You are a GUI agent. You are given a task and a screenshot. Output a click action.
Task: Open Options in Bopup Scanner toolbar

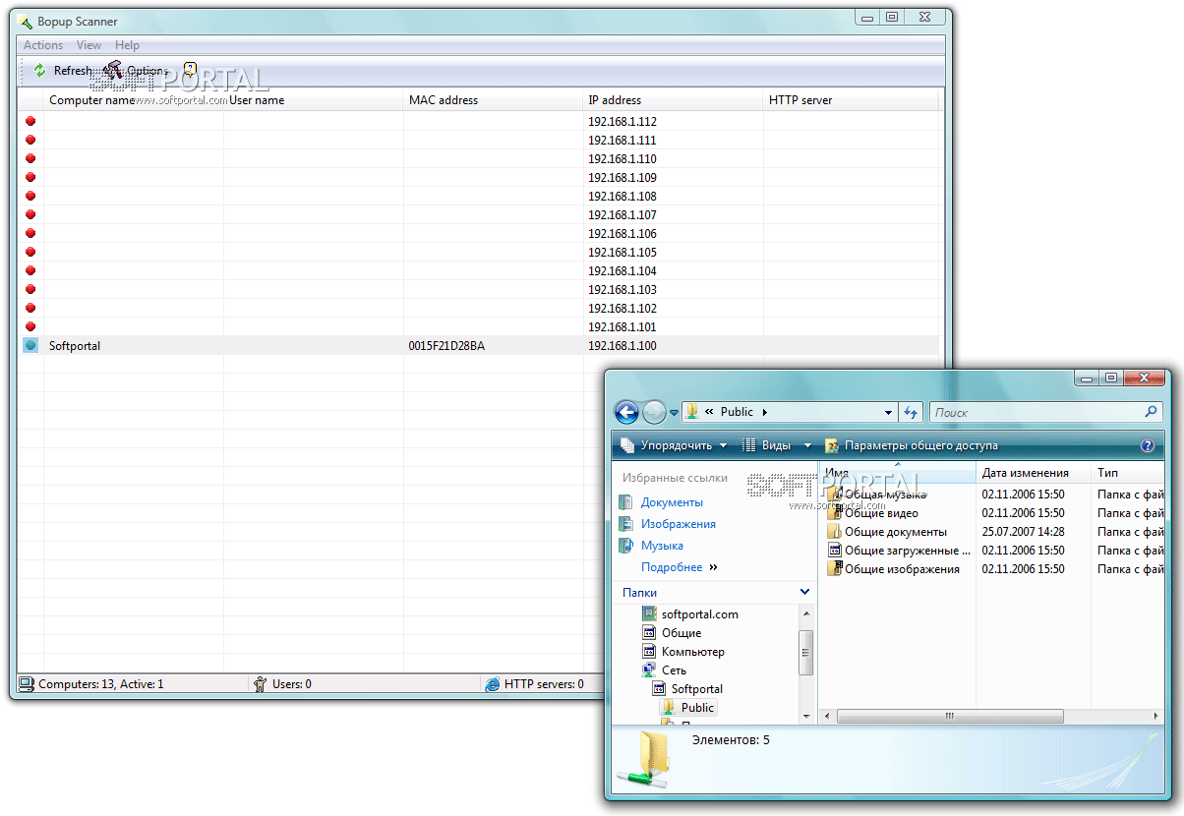click(x=138, y=71)
